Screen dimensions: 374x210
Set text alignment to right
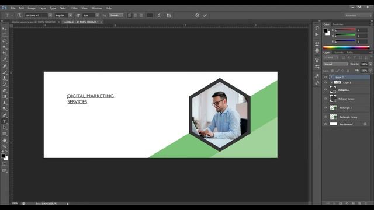(141, 16)
